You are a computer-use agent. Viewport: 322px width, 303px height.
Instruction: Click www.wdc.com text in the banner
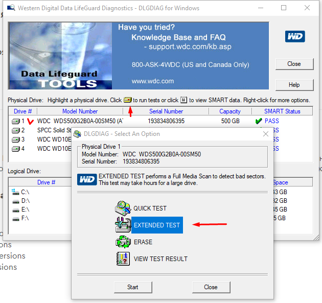[x=153, y=81]
